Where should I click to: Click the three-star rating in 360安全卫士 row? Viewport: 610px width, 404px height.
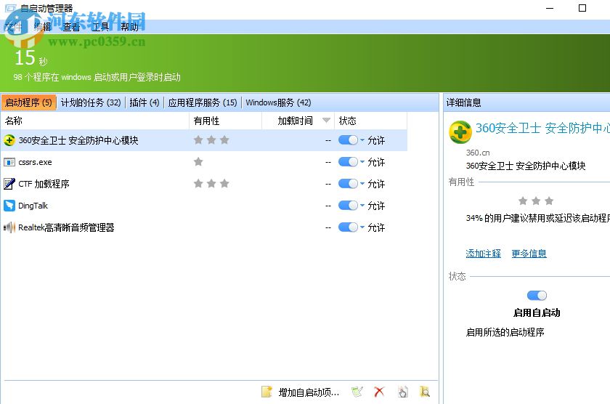211,140
